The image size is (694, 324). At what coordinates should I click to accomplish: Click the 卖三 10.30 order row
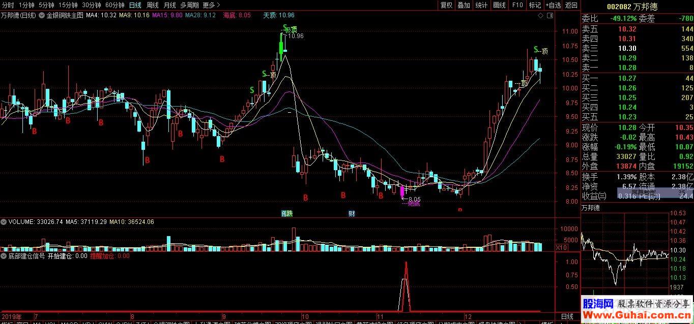tap(638, 48)
